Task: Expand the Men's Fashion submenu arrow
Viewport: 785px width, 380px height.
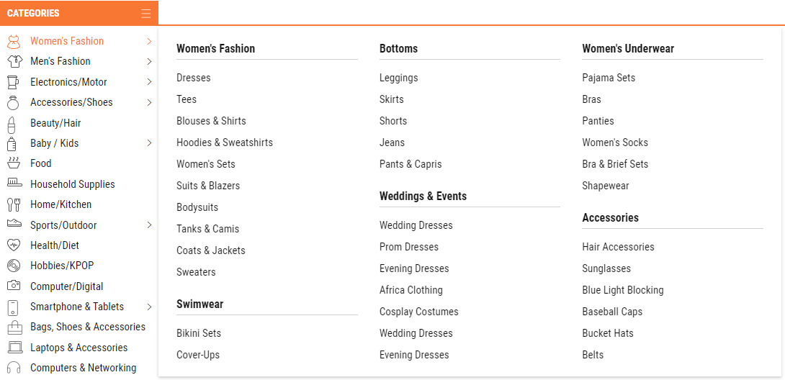Action: tap(149, 62)
